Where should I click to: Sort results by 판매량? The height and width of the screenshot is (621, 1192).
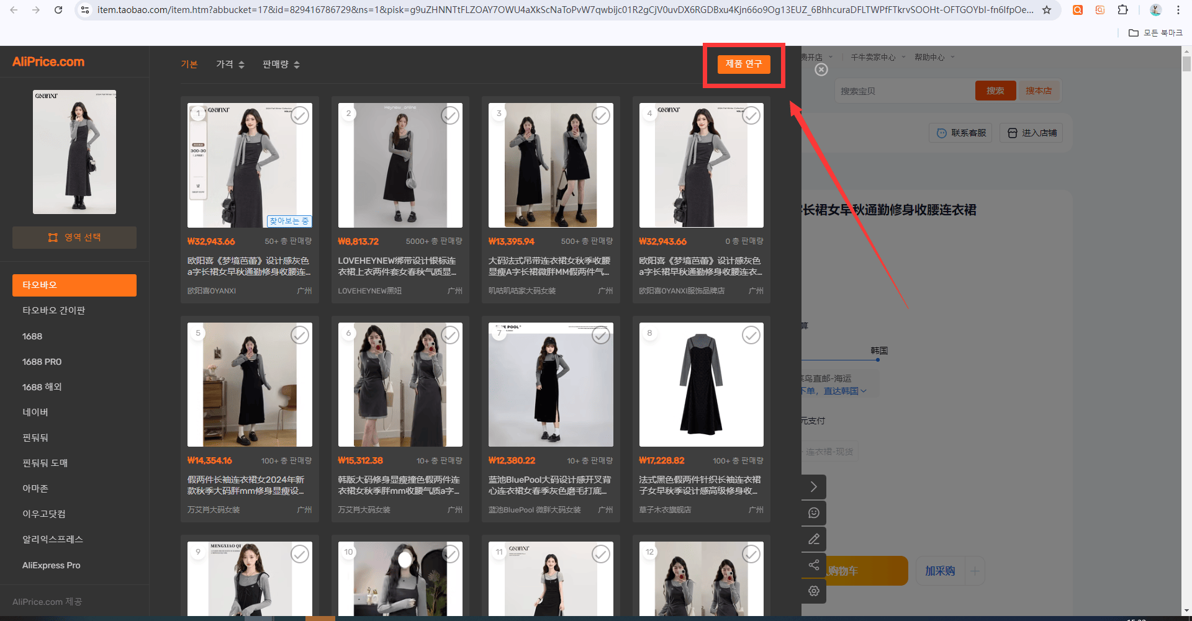click(281, 65)
